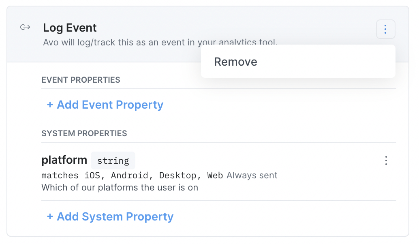
Task: Click Add Event Property
Action: [104, 105]
